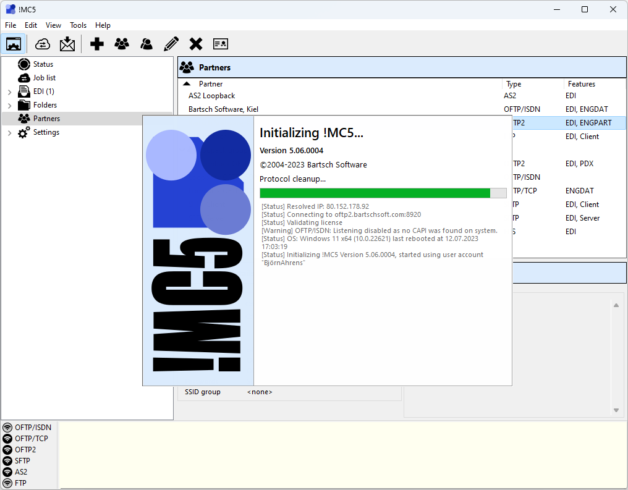Click the picture icon in the toolbar
Viewport: 628px width, 490px height.
[x=14, y=44]
